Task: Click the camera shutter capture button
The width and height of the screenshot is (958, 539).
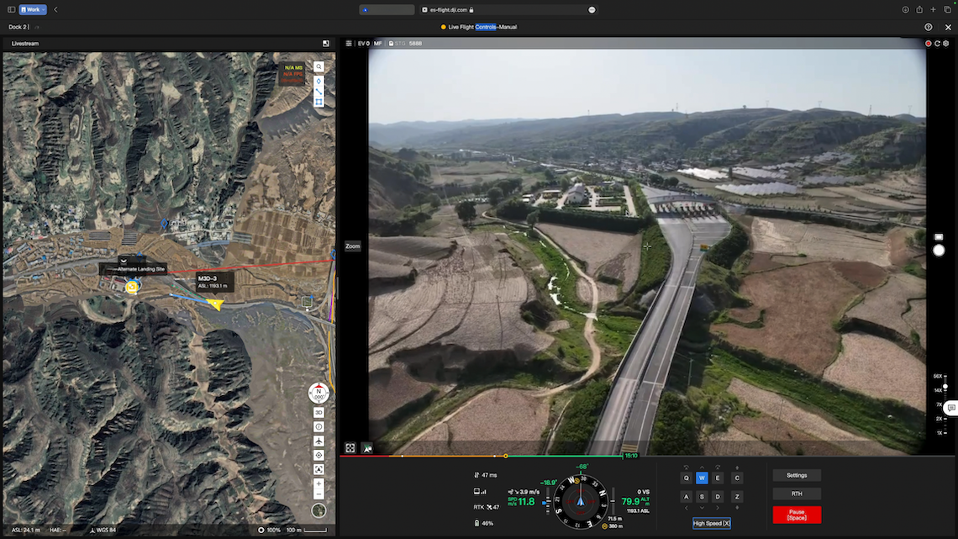Action: 939,251
